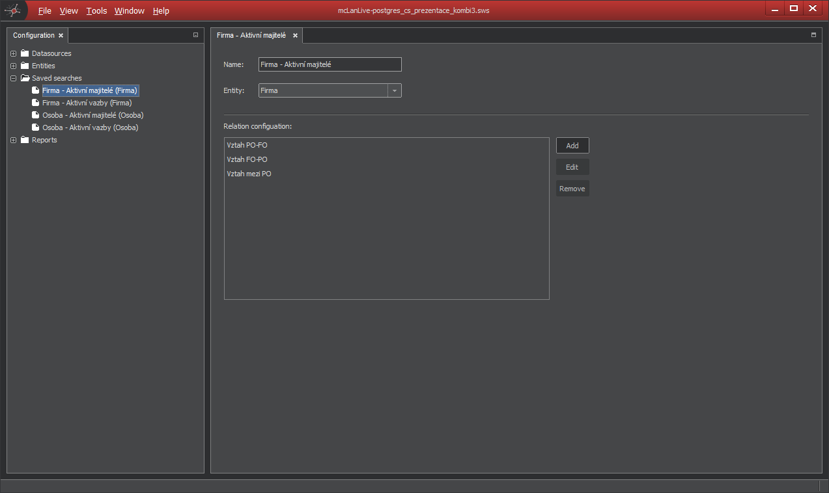Minimize the Configuration panel using its corner icon

195,35
